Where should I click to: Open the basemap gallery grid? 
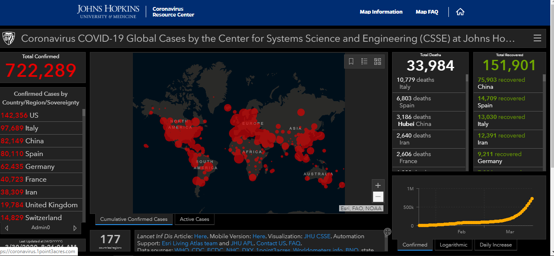378,62
